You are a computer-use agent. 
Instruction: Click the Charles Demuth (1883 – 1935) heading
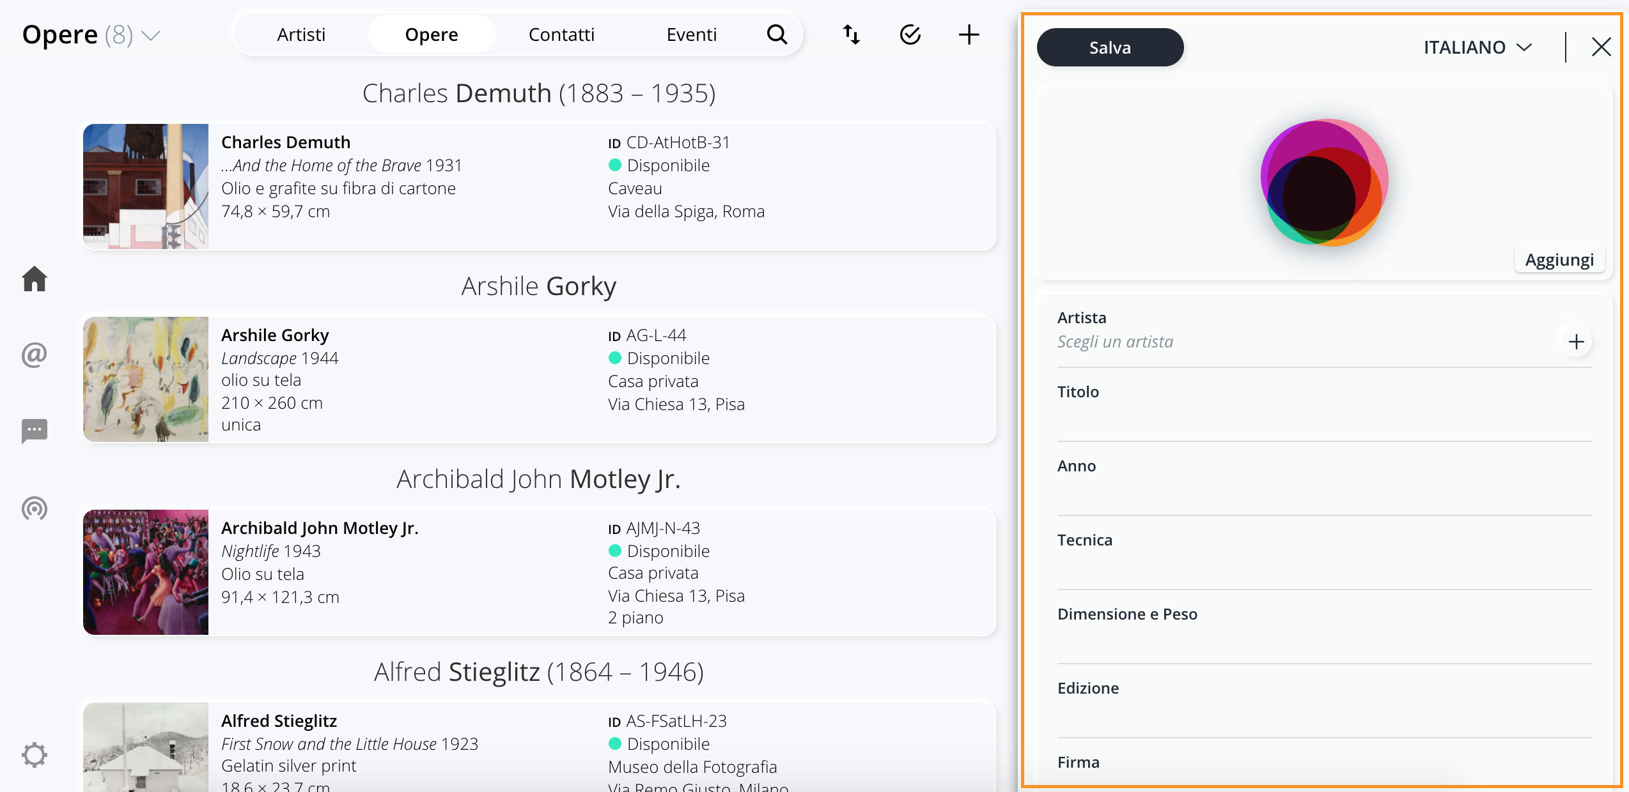538,93
